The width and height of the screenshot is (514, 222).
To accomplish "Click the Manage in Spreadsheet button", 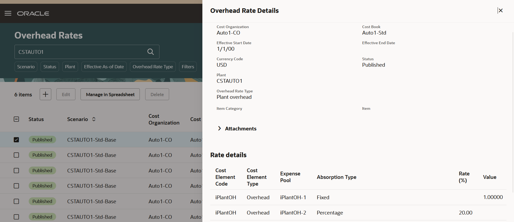I will (x=110, y=94).
